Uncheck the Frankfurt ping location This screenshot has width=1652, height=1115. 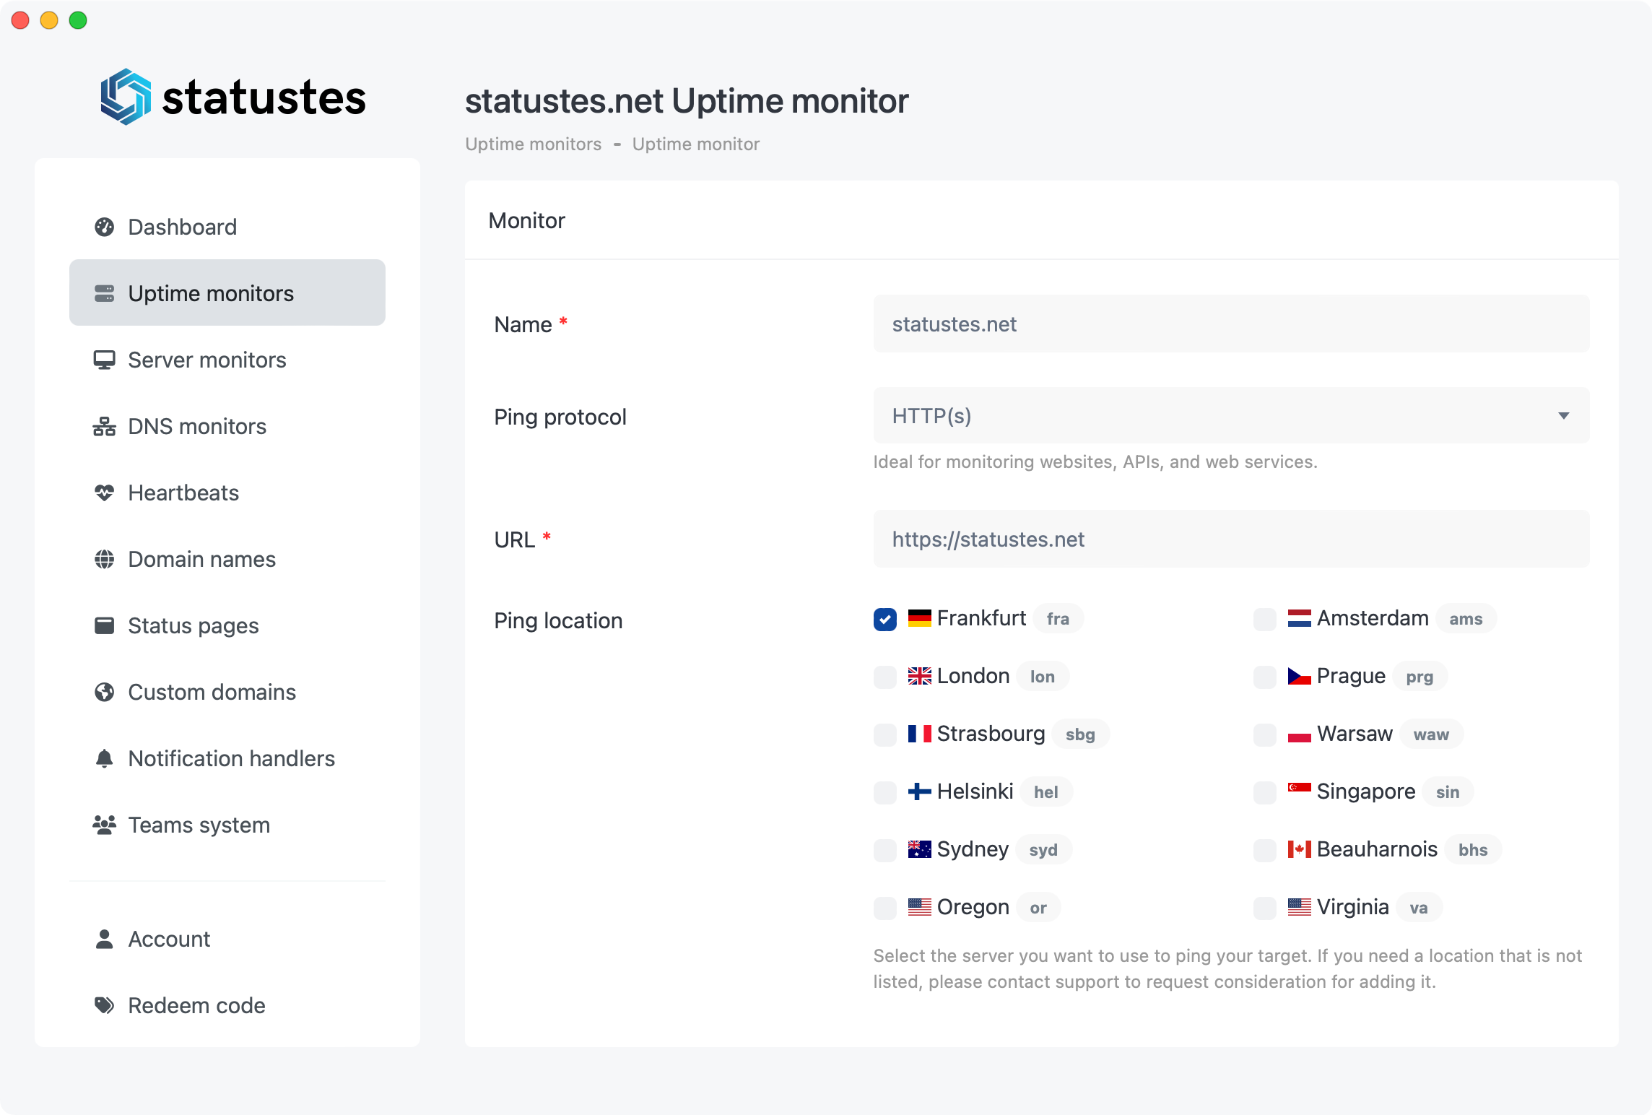coord(885,619)
